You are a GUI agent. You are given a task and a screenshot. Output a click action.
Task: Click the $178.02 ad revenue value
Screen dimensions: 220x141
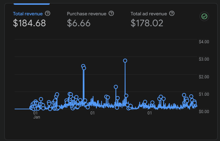[x=147, y=23]
